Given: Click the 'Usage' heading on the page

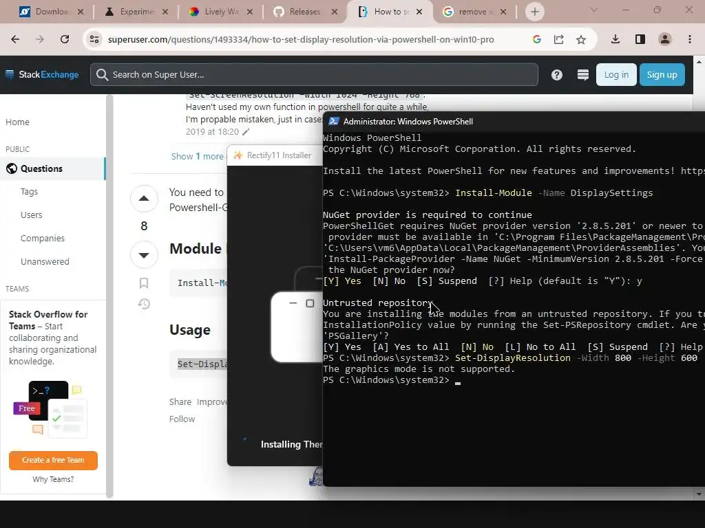Looking at the screenshot, I should click(190, 330).
